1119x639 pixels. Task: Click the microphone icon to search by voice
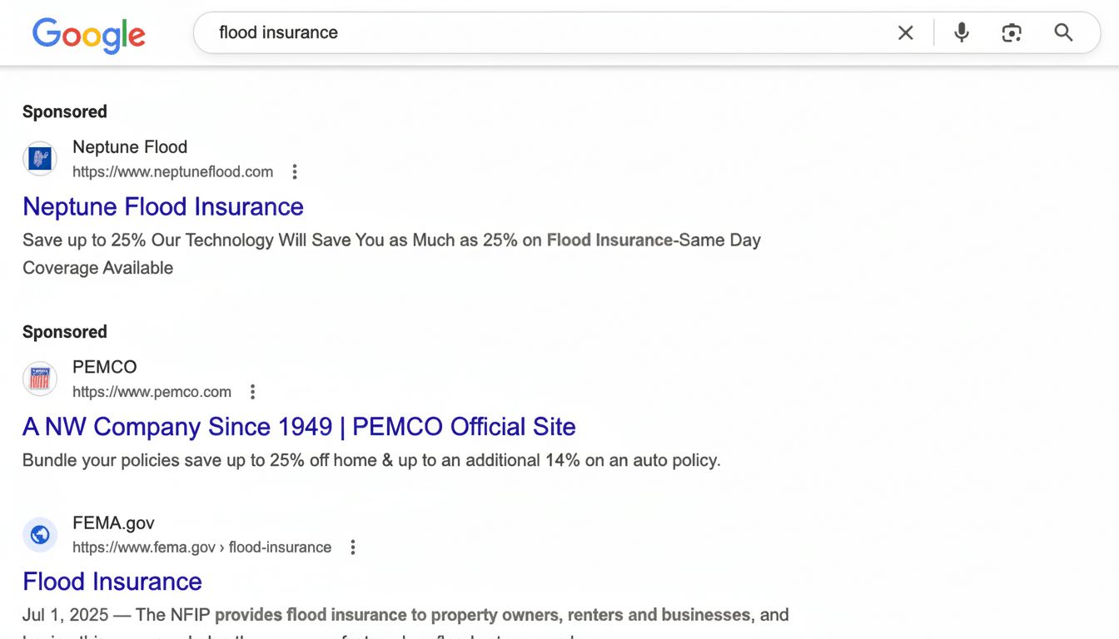(x=962, y=32)
